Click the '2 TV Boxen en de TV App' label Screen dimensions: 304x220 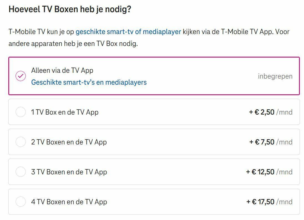(x=69, y=142)
